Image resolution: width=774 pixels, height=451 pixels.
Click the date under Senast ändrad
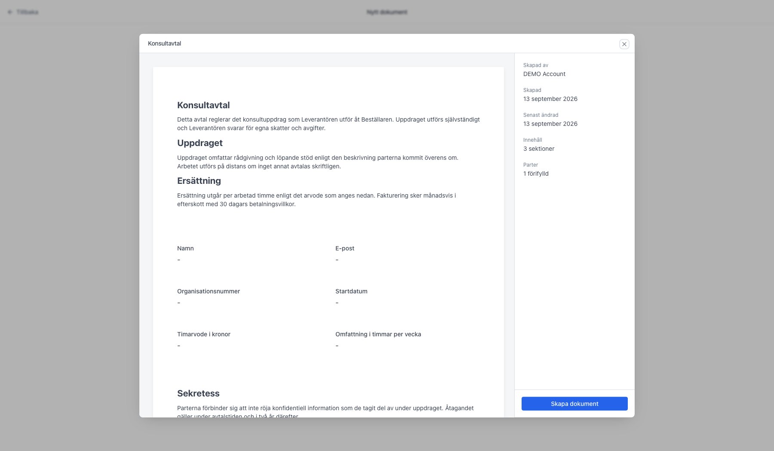pos(550,124)
